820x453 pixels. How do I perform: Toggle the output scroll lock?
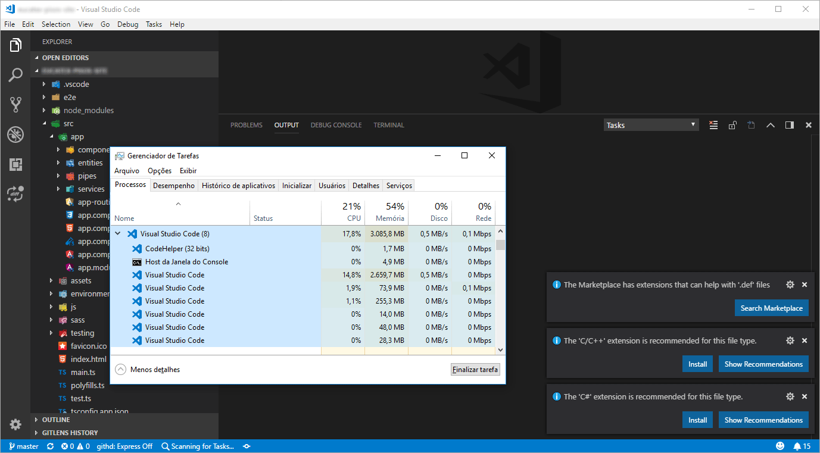pos(732,125)
